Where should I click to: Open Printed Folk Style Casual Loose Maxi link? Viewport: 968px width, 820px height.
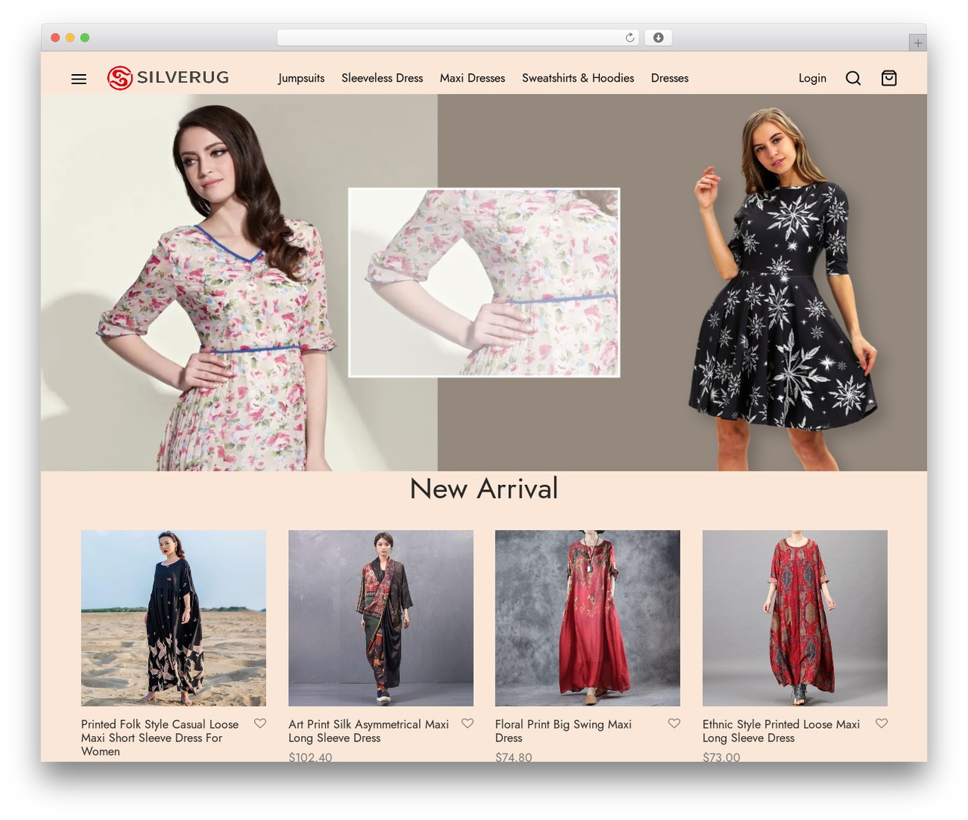(x=160, y=738)
